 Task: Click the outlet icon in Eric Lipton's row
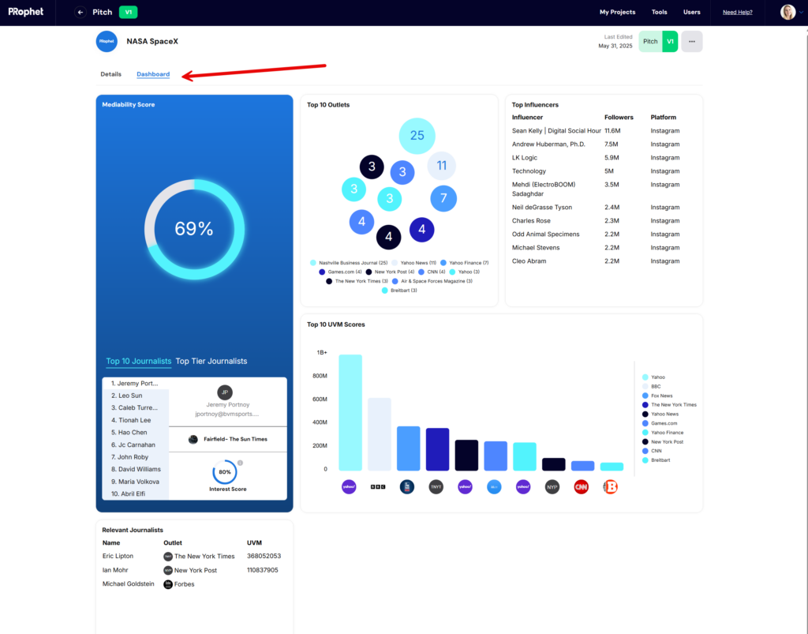[x=168, y=557]
